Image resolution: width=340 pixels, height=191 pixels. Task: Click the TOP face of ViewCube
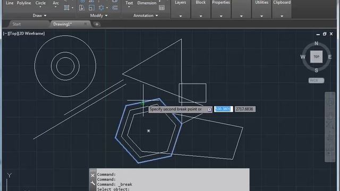point(317,57)
